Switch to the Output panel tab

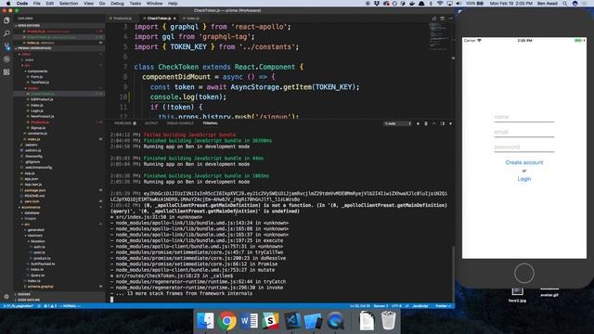(151, 123)
